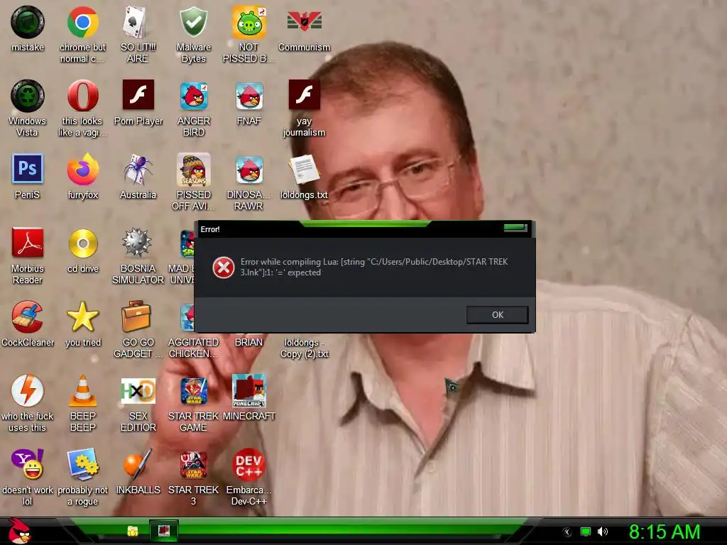Screen dimensions: 727x545
Task: Open 'ANGER BIRD' desktop icon
Action: pyautogui.click(x=193, y=96)
